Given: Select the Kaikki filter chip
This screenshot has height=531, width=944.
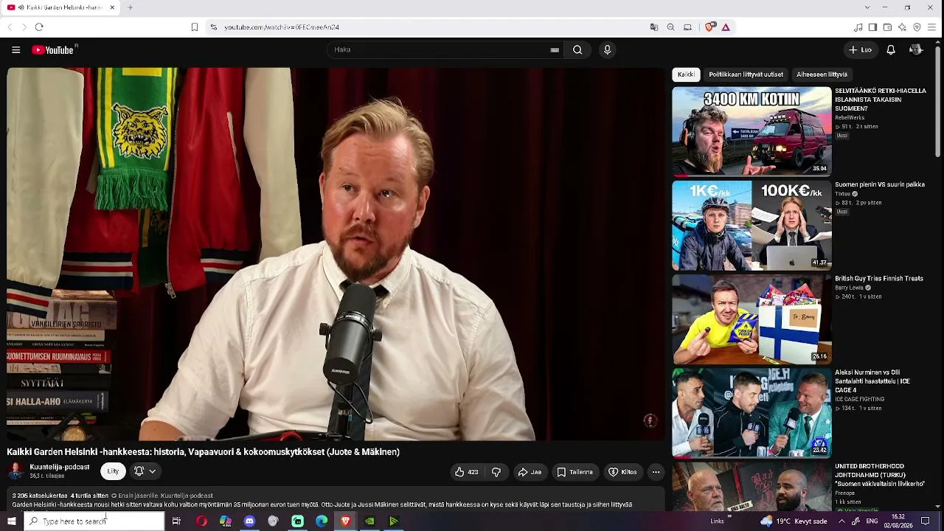Looking at the screenshot, I should (686, 74).
